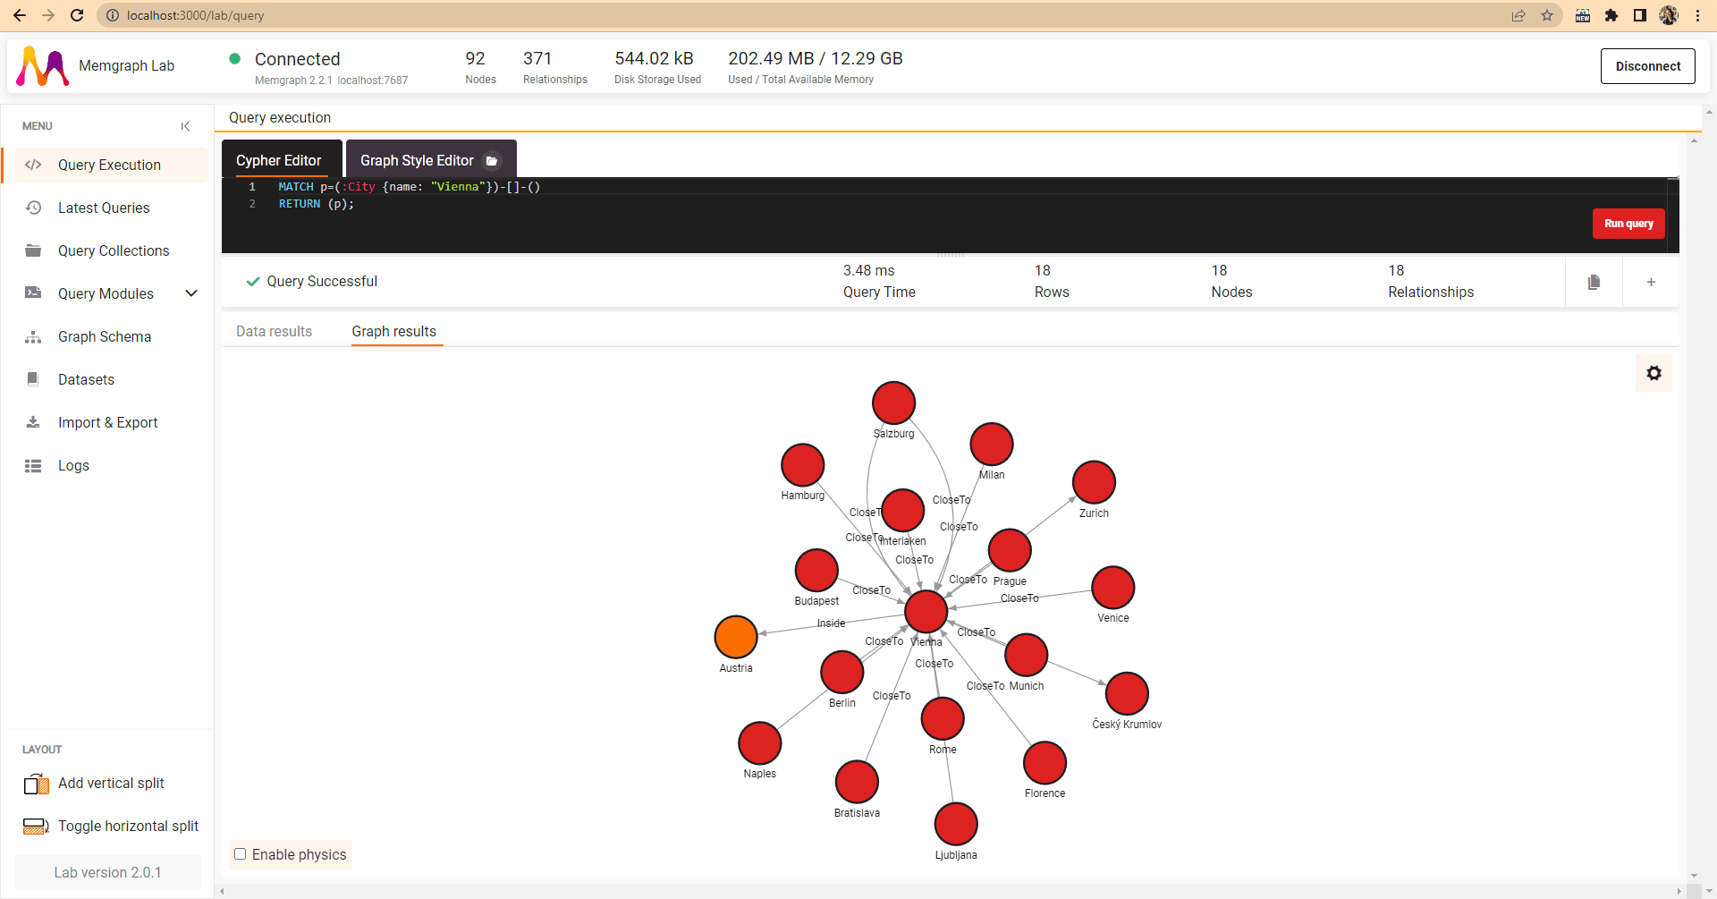1717x899 pixels.
Task: Open Chrome three-dot menu
Action: click(1697, 15)
